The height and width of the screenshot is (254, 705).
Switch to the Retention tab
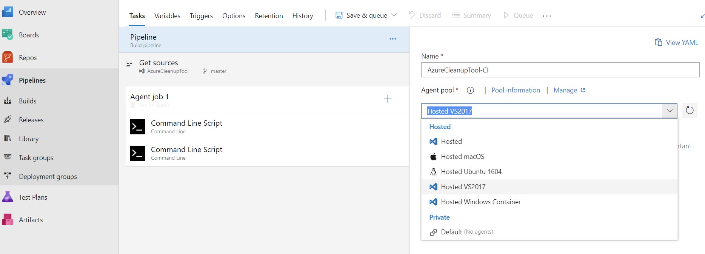tap(269, 16)
